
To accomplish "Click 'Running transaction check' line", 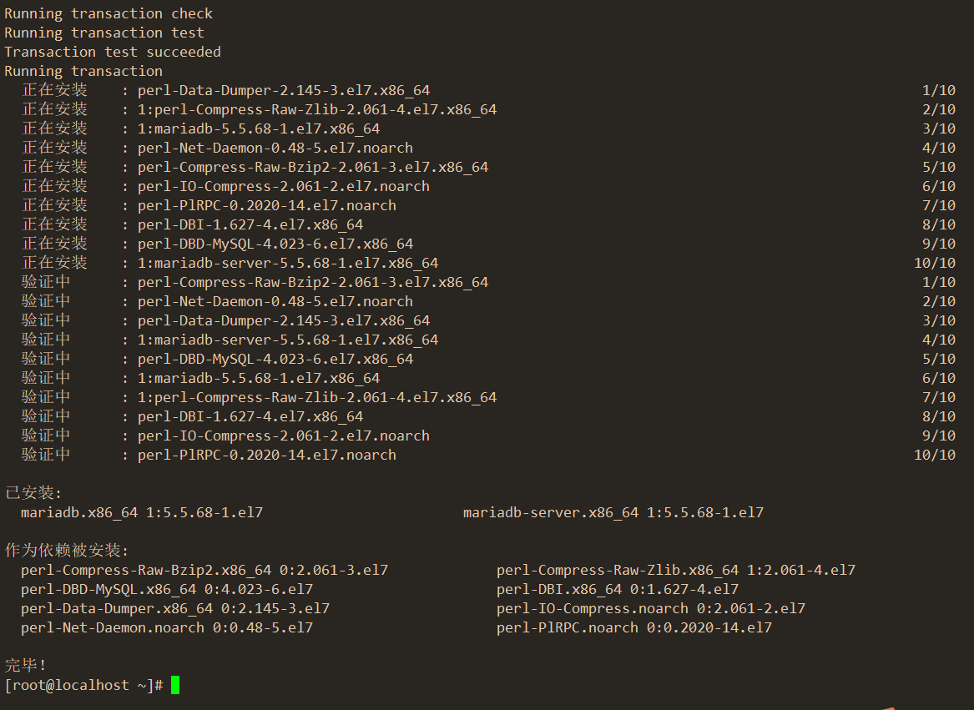I will point(109,13).
